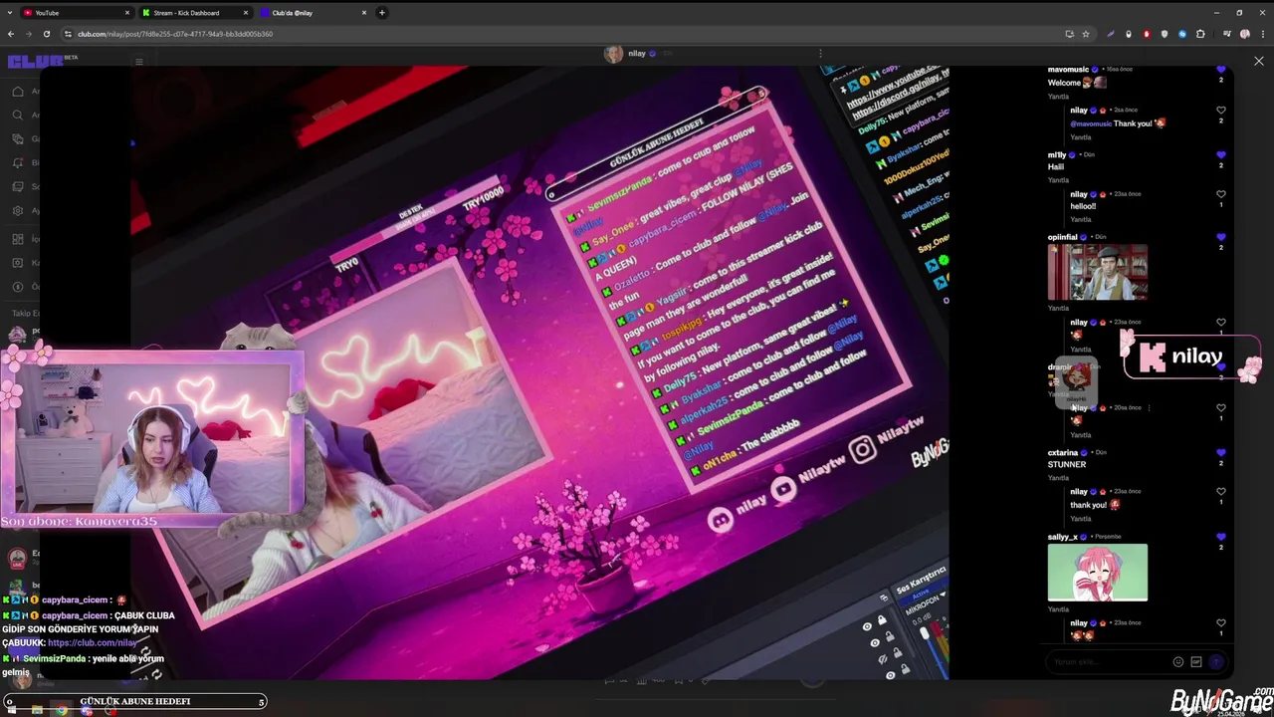Viewport: 1274px width, 717px height.
Task: Click the home icon in Club sidebar
Action: coord(18,92)
